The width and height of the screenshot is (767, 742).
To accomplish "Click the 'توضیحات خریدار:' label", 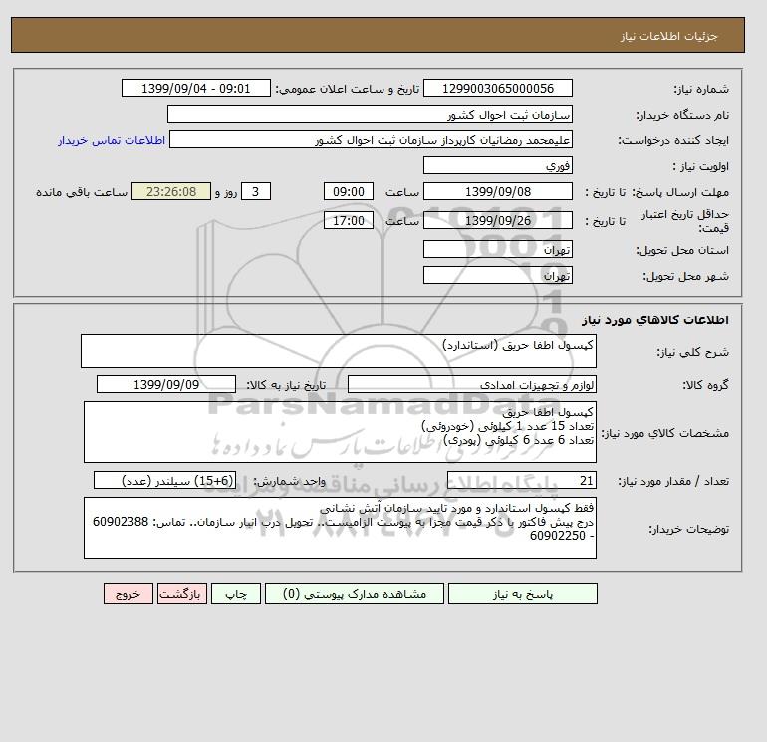I will coord(688,529).
